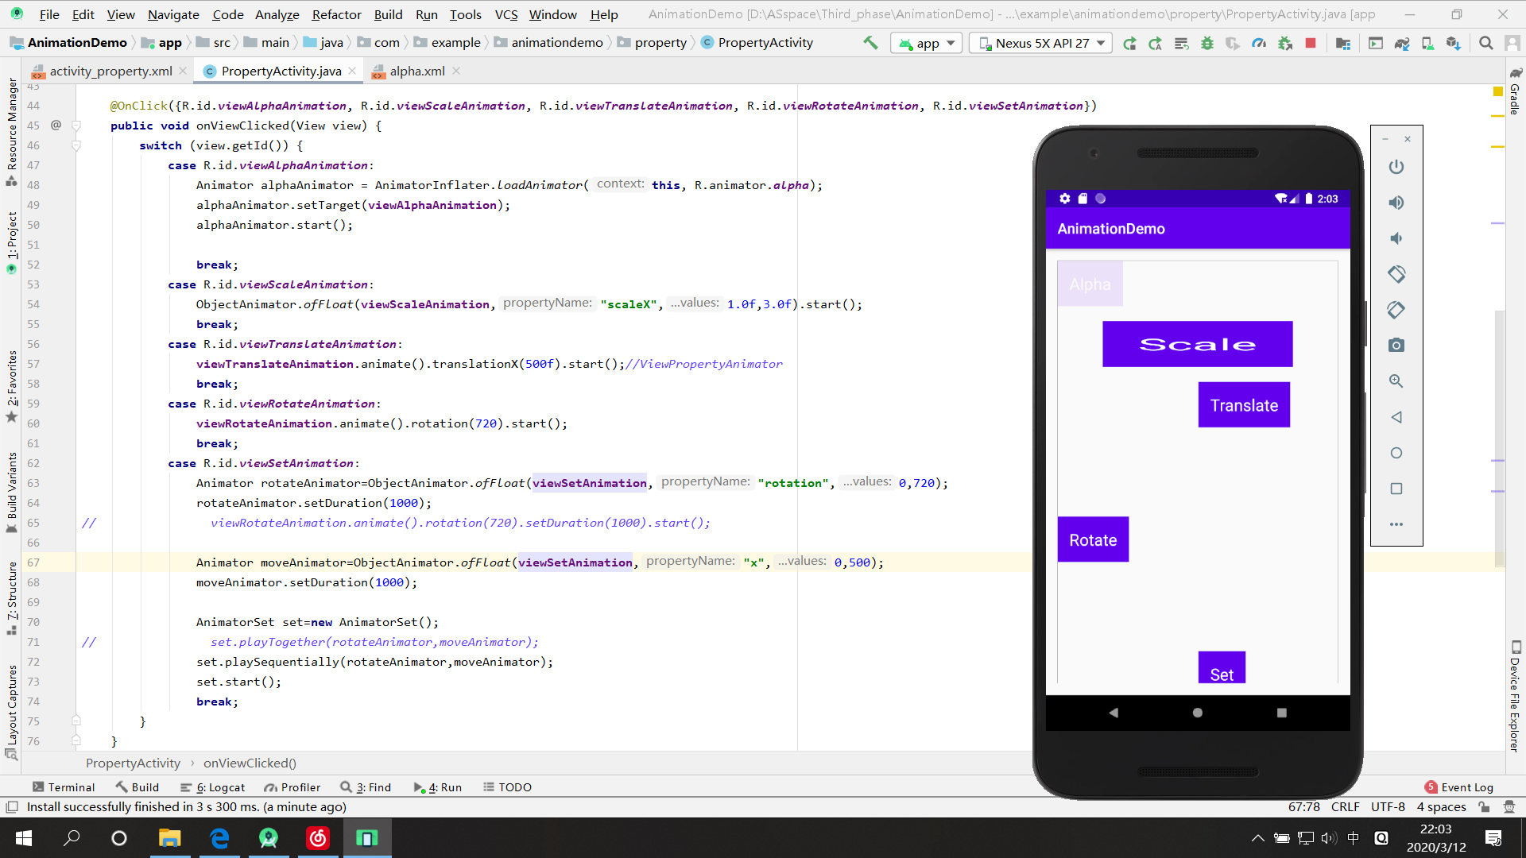Viewport: 1526px width, 858px height.
Task: Collapse the onViewClicked method fold marker
Action: pos(76,126)
